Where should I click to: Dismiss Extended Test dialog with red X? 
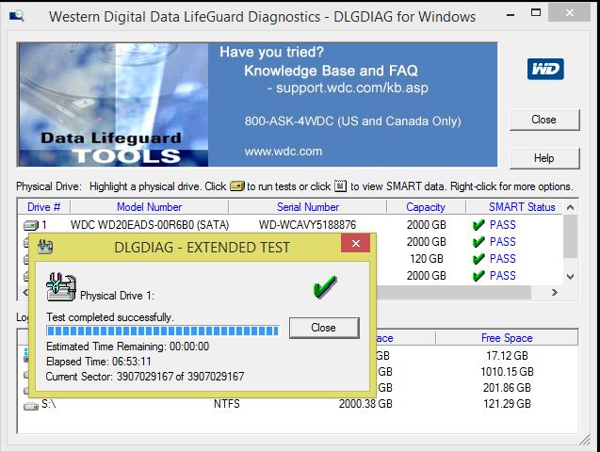pyautogui.click(x=355, y=243)
